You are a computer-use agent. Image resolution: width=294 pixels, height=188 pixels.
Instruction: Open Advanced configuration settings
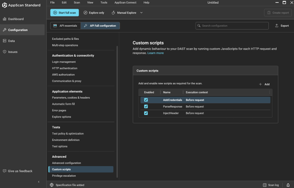click(66, 163)
